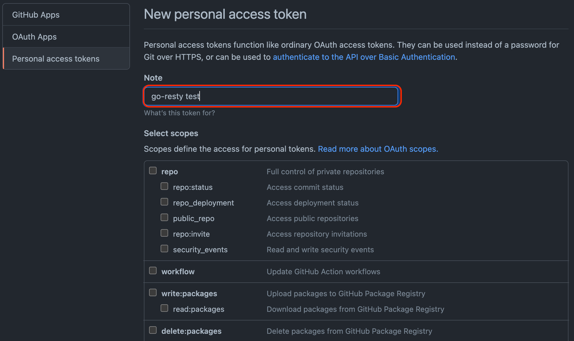
Task: Click the repo scope label
Action: pos(170,172)
